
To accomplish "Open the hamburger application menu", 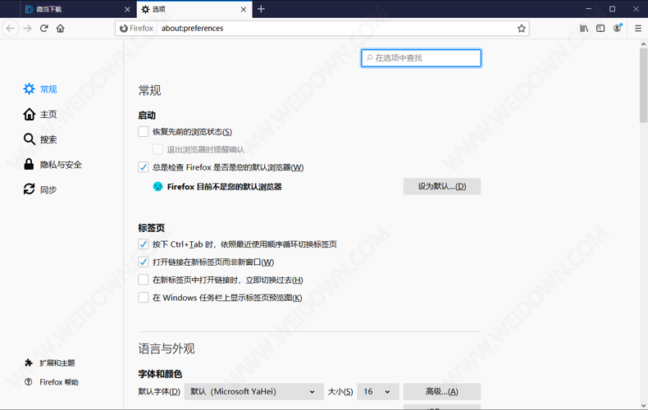I will (x=638, y=29).
